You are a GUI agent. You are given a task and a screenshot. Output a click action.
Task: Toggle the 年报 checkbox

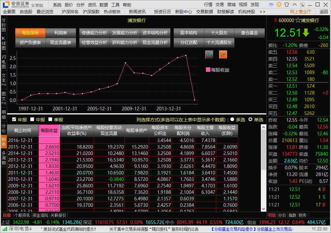14,119
